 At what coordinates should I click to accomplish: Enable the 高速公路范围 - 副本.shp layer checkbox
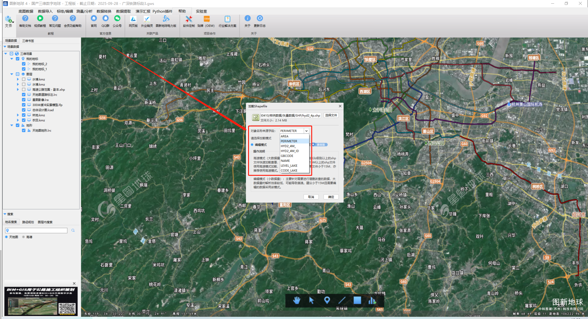(23, 90)
